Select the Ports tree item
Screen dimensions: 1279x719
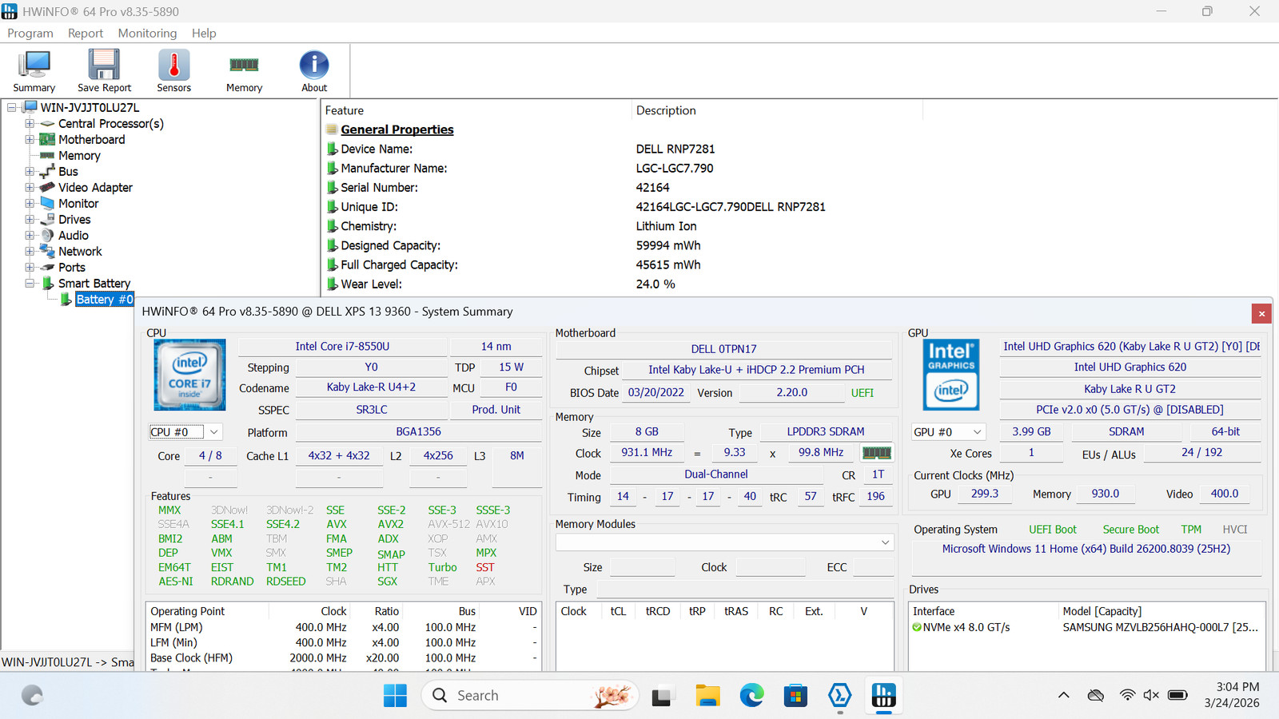(71, 267)
